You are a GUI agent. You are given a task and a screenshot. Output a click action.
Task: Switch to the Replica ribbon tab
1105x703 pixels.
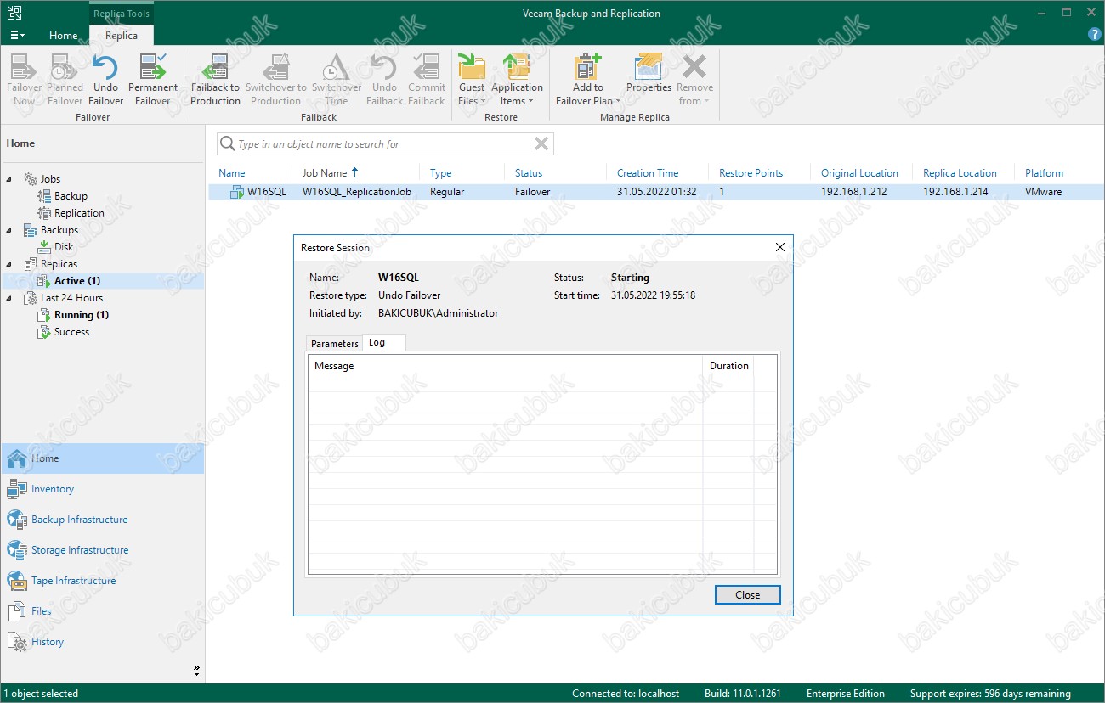pos(122,36)
